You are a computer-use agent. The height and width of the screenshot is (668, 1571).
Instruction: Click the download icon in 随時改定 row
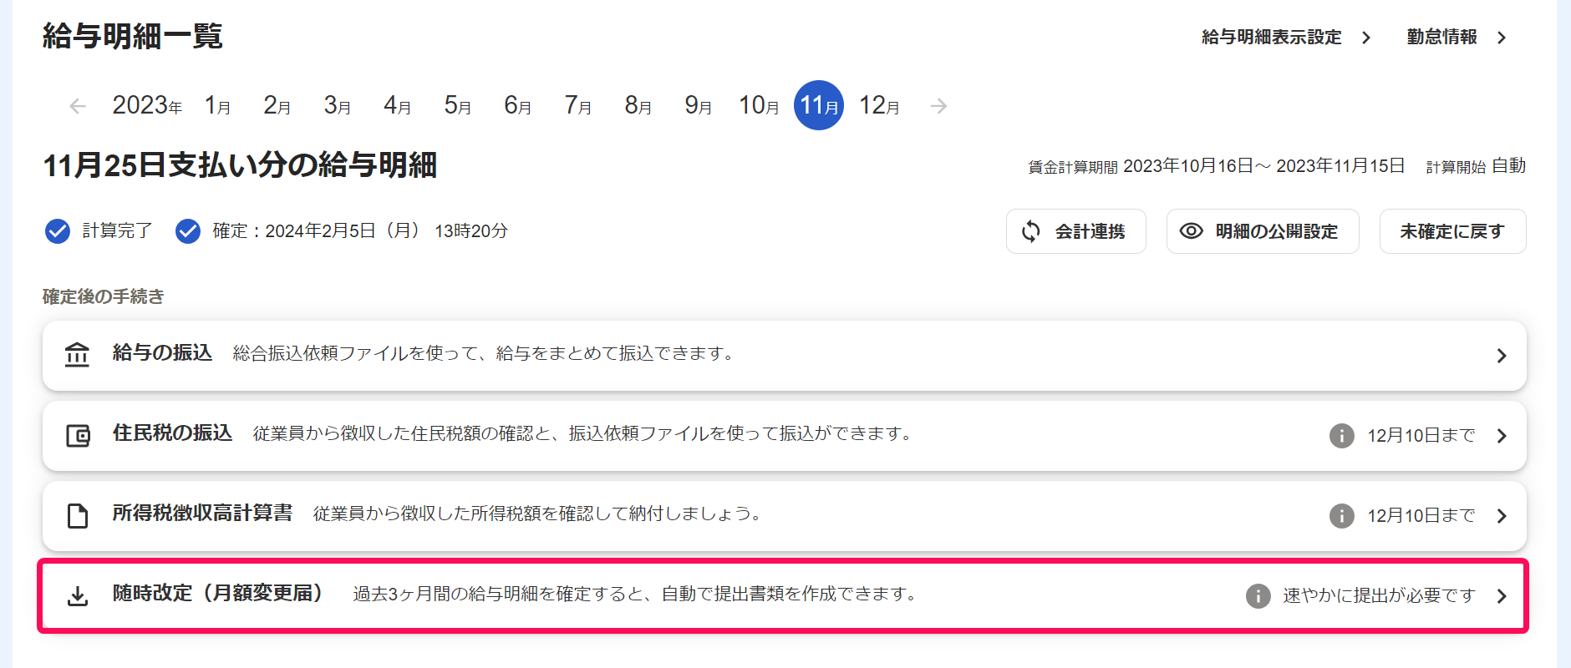[78, 595]
